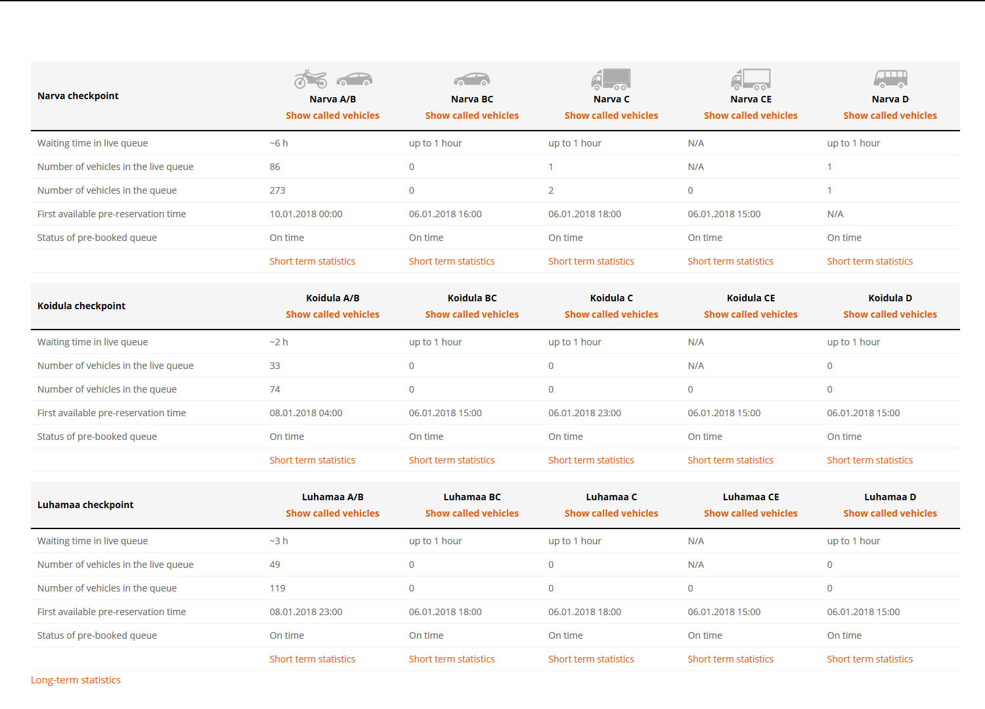
Task: Select Narva A/B queue count 273
Action: pos(278,190)
